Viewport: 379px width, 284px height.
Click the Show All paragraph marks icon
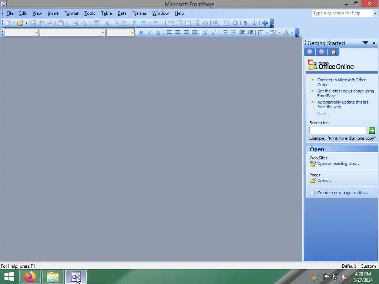click(246, 23)
